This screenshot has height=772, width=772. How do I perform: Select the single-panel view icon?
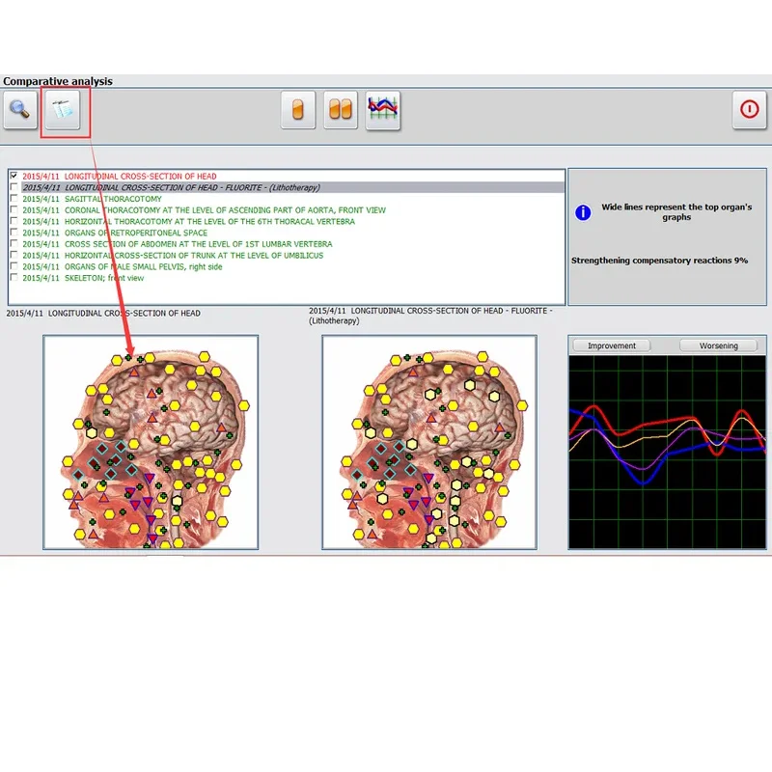298,110
